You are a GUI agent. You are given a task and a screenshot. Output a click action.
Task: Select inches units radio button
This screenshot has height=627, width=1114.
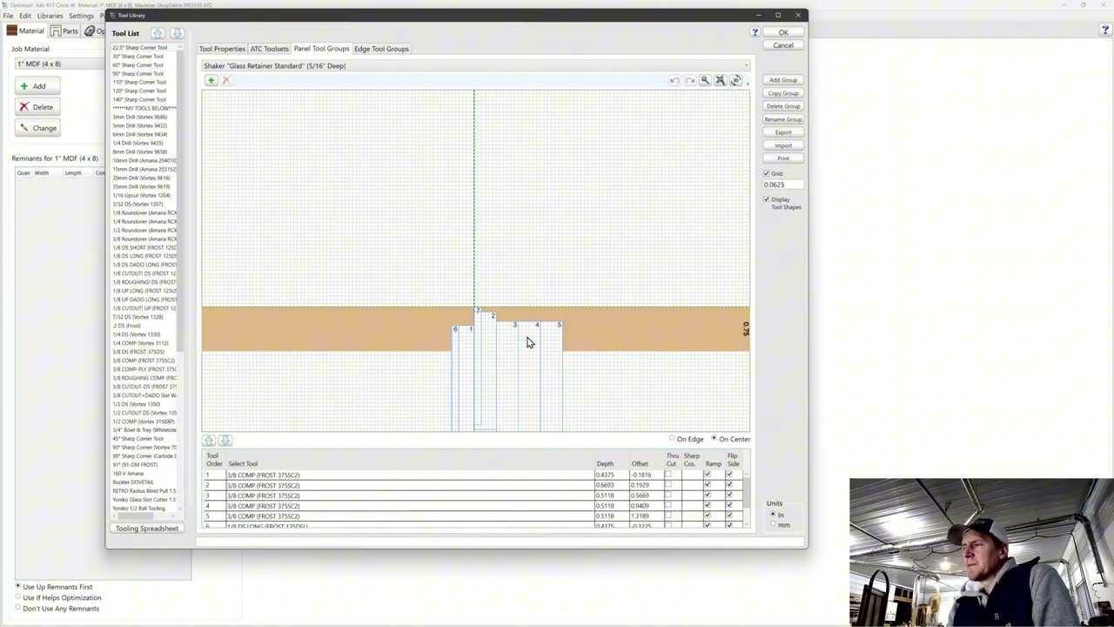pos(773,515)
